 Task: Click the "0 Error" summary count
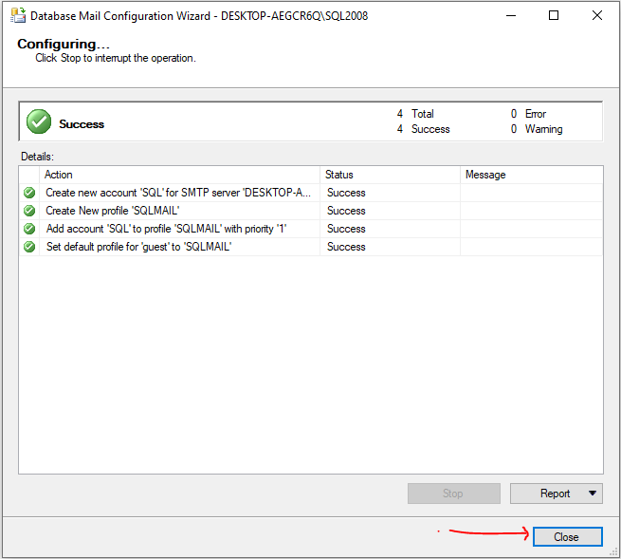528,114
